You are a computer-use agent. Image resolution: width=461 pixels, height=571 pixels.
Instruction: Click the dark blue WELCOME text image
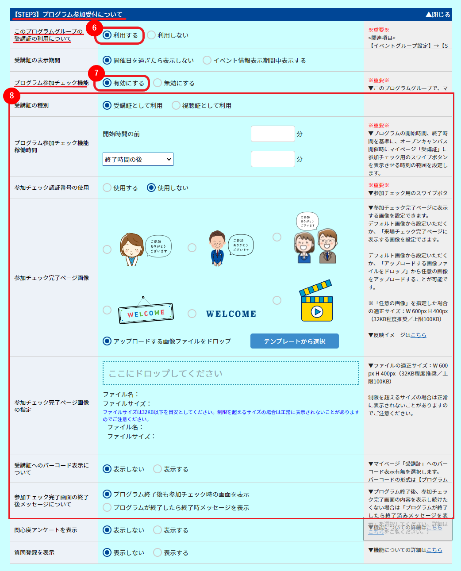coord(231,314)
